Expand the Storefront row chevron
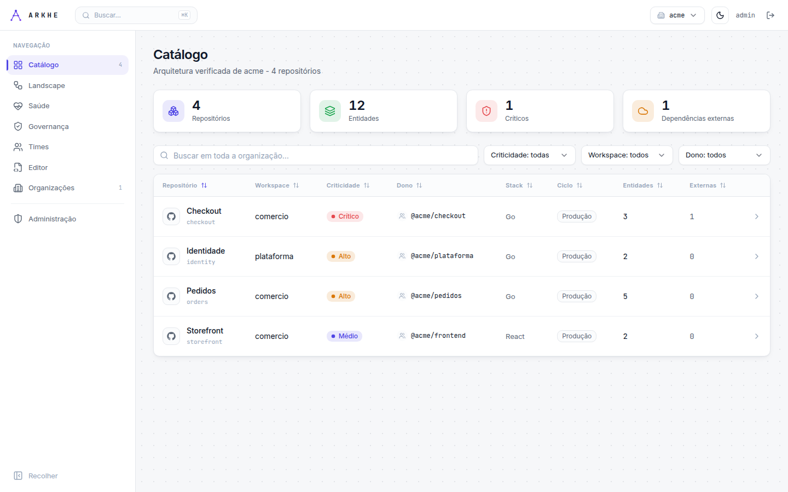Image resolution: width=788 pixels, height=492 pixels. 757,336
